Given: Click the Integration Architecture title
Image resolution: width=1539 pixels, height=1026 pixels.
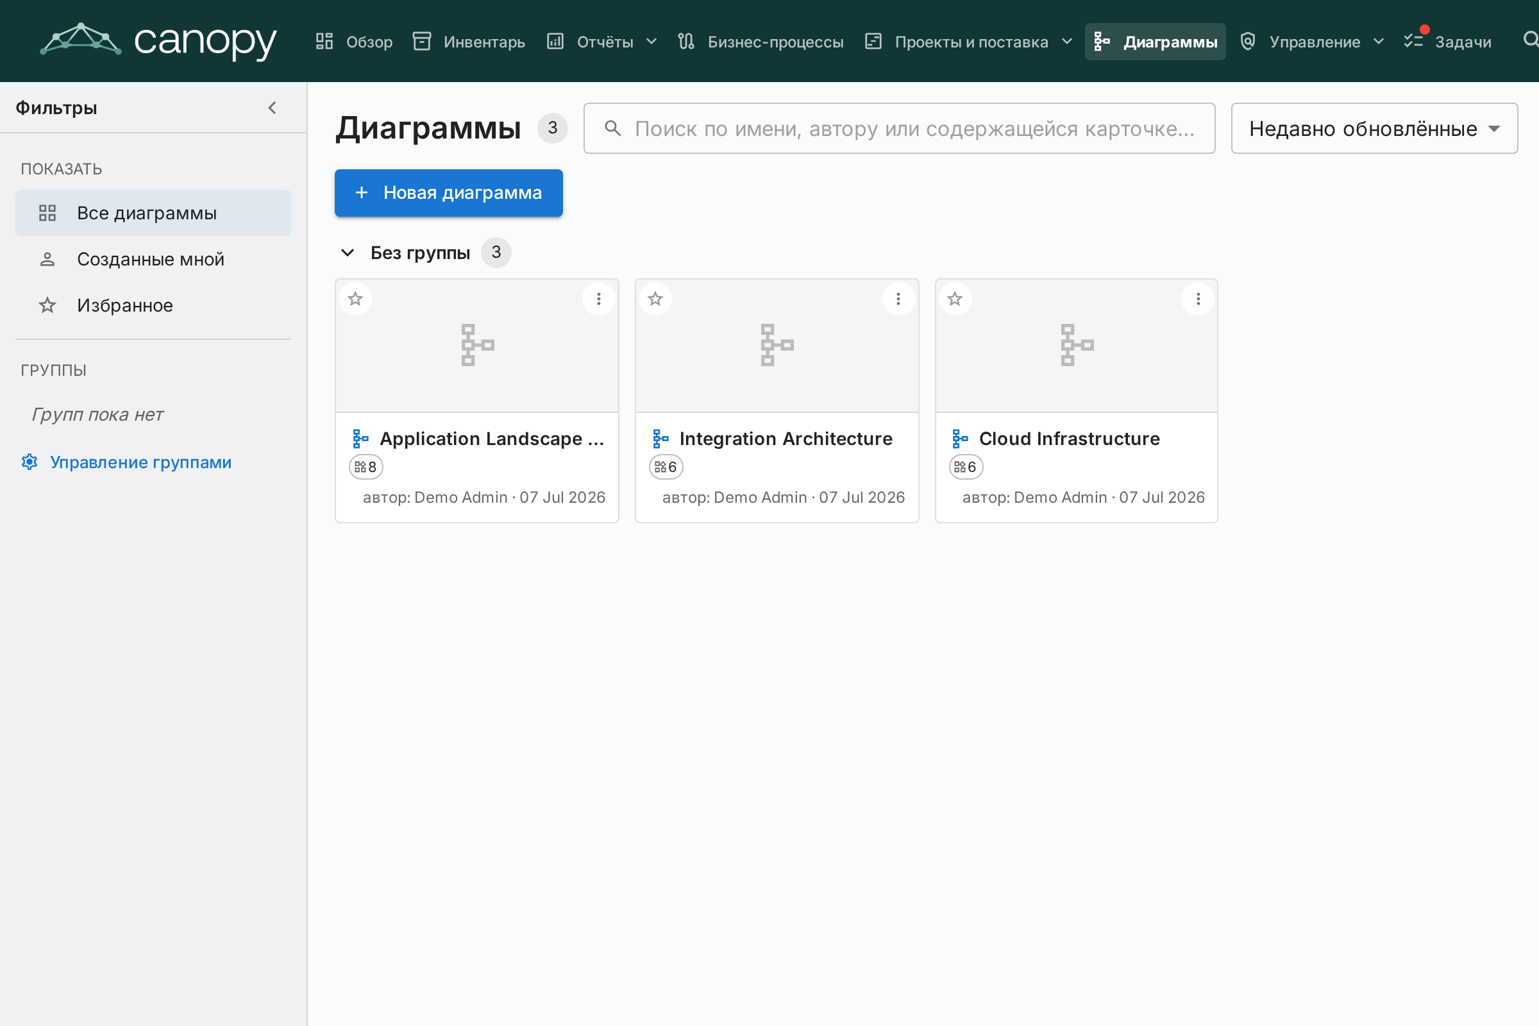Looking at the screenshot, I should pos(786,439).
